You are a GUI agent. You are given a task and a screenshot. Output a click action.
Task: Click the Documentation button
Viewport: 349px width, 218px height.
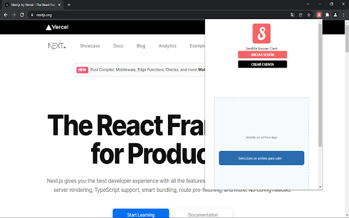point(203,213)
